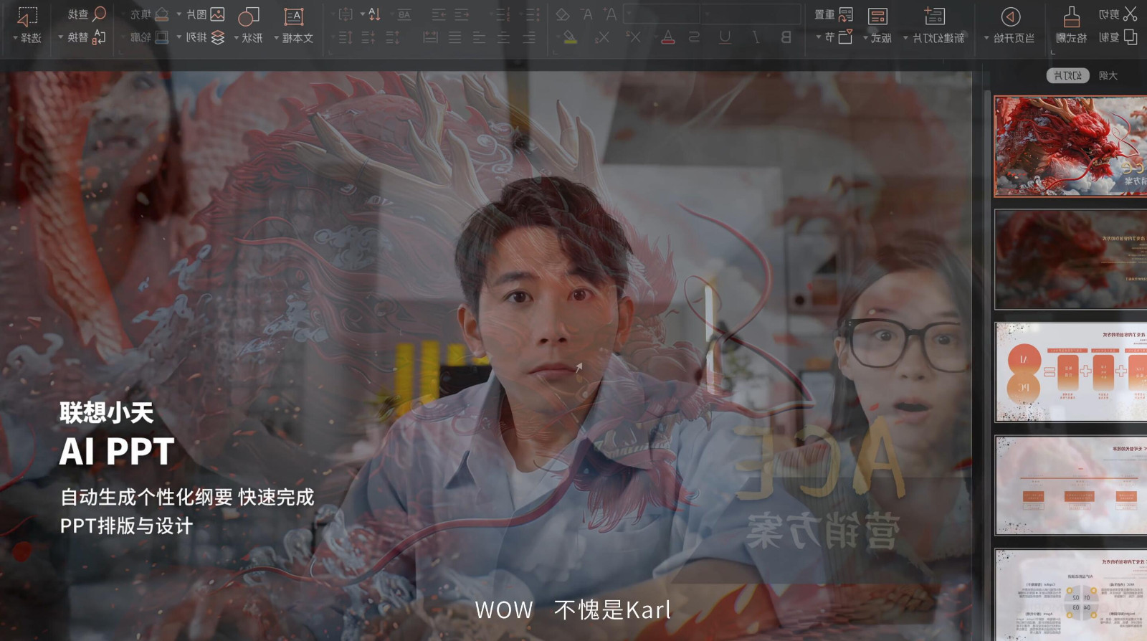
Task: Click the Layout (版式) label
Action: [x=882, y=38]
